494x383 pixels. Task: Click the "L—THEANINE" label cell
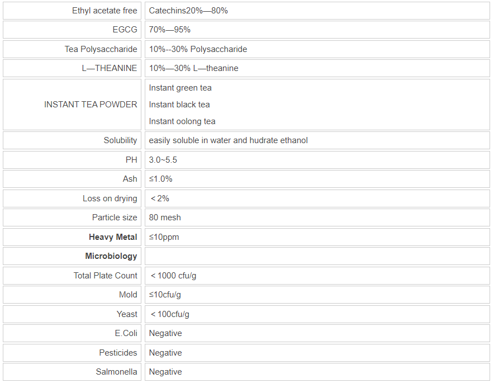pos(111,68)
